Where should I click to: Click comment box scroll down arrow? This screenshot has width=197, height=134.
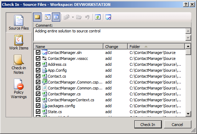pyautogui.click(x=188, y=38)
